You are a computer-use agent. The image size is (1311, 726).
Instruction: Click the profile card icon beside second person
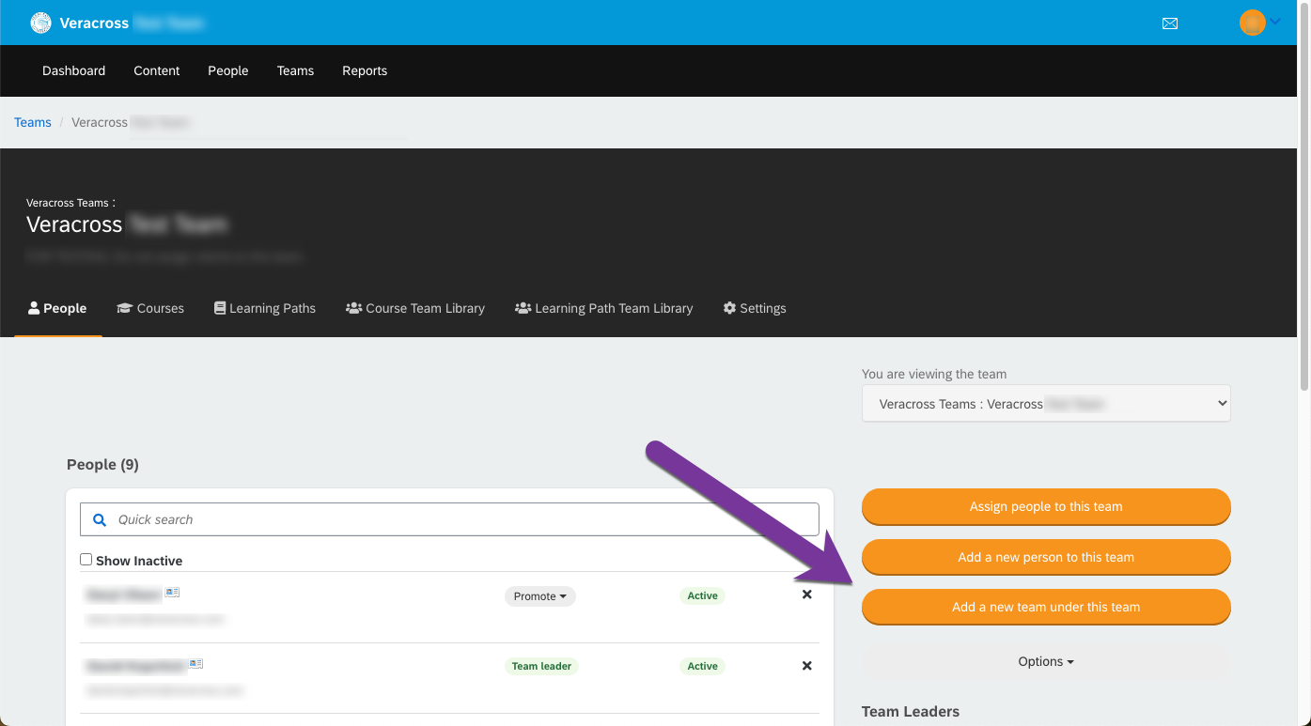coord(195,664)
